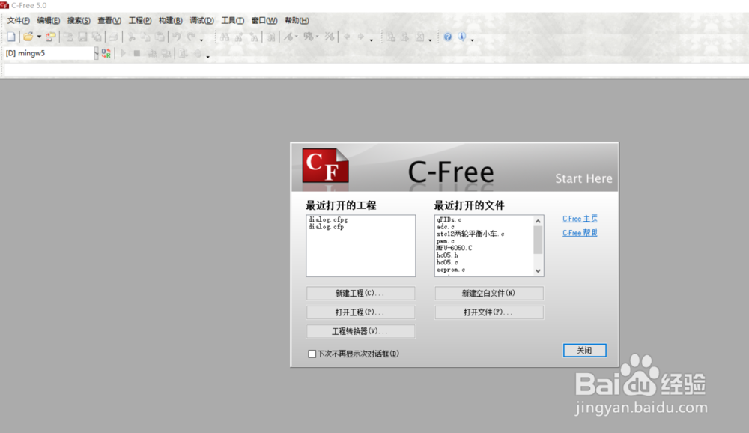Expand the debug toolbar overflow arrow

click(x=207, y=57)
